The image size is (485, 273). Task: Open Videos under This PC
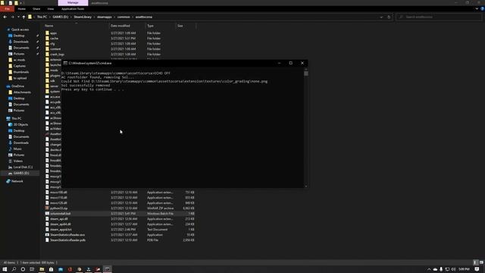coord(18,161)
